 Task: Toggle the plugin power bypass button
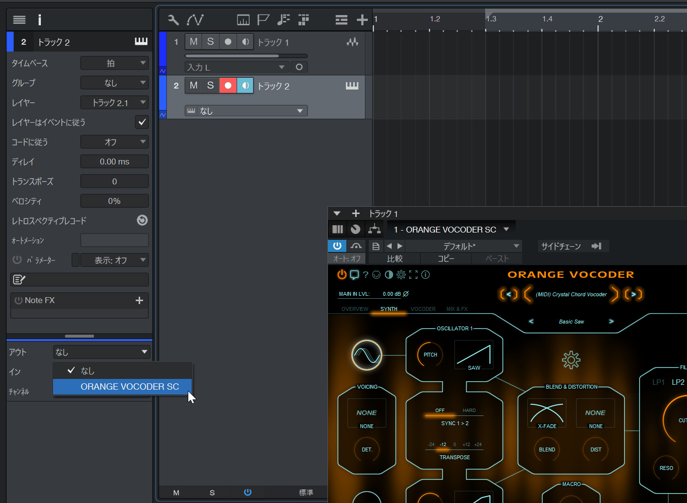[337, 246]
